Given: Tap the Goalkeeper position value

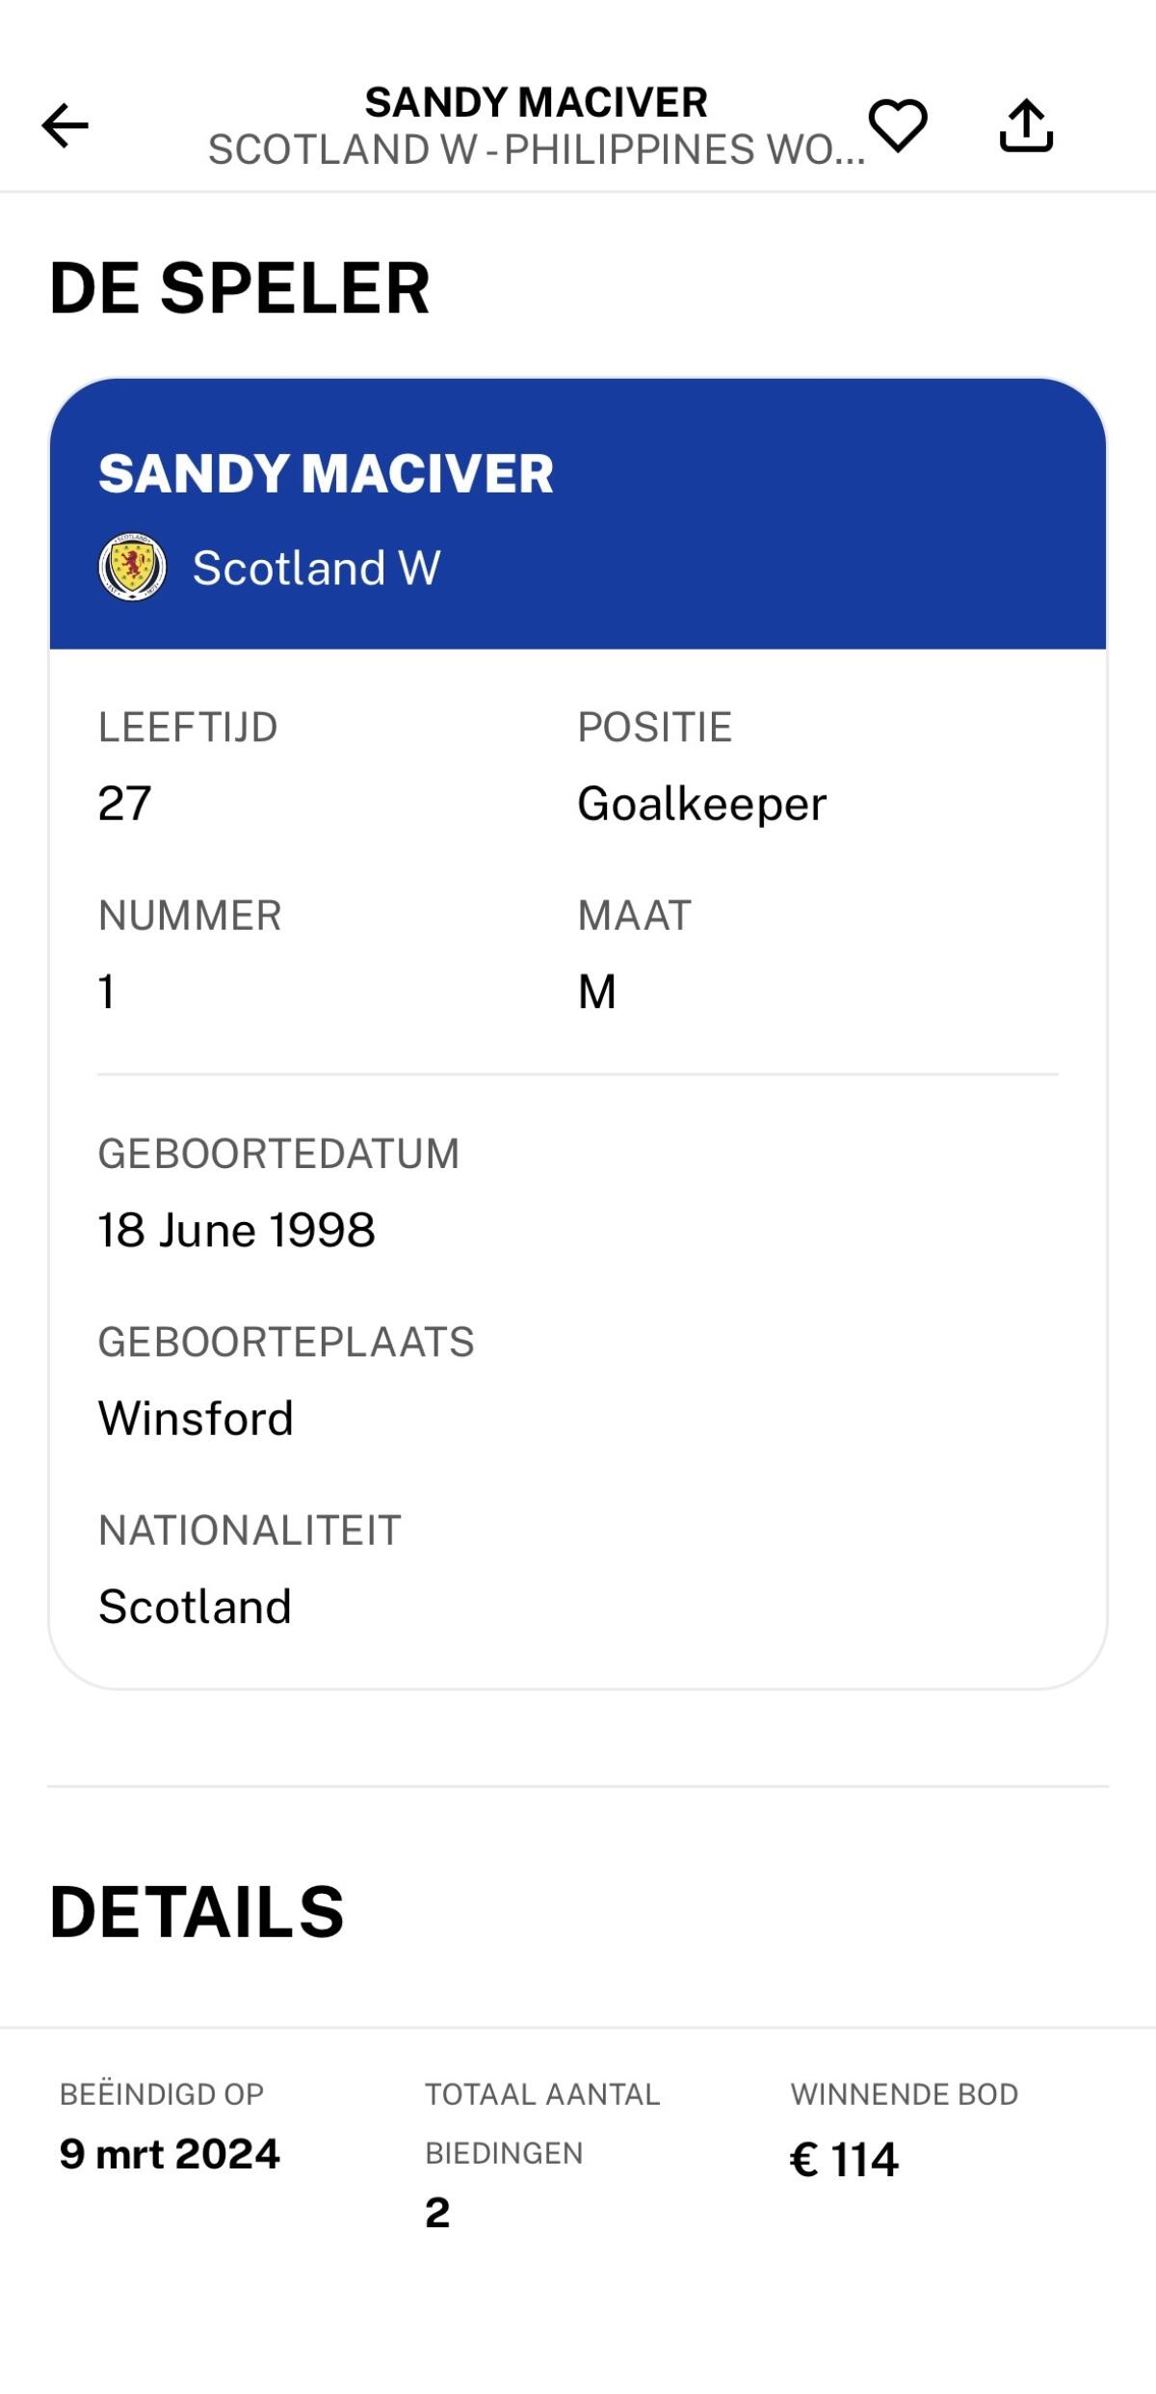Looking at the screenshot, I should 702,803.
